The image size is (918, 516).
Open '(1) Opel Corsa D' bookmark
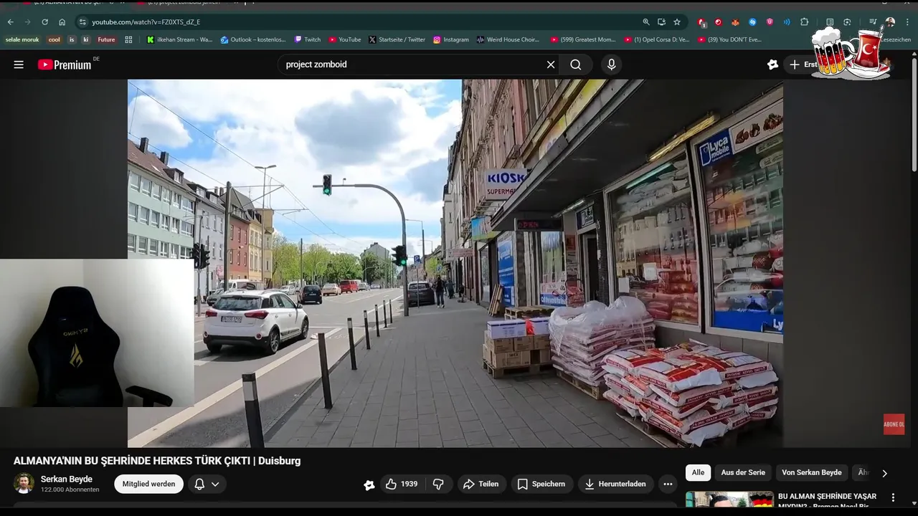tap(657, 39)
